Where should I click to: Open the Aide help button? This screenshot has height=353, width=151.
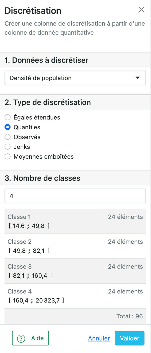tap(30, 338)
